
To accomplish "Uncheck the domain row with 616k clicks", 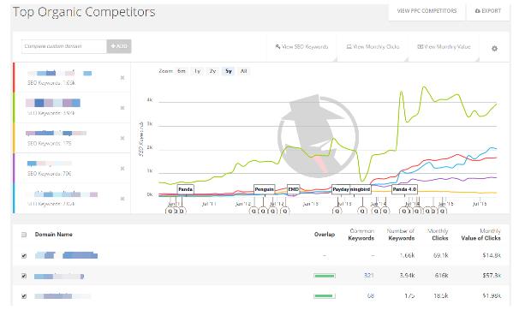I will tap(24, 276).
